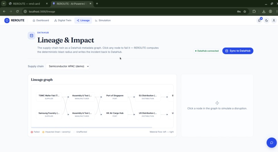This screenshot has height=152, width=278.
Task: Click the Unaffected legend marker
Action: pos(75,132)
